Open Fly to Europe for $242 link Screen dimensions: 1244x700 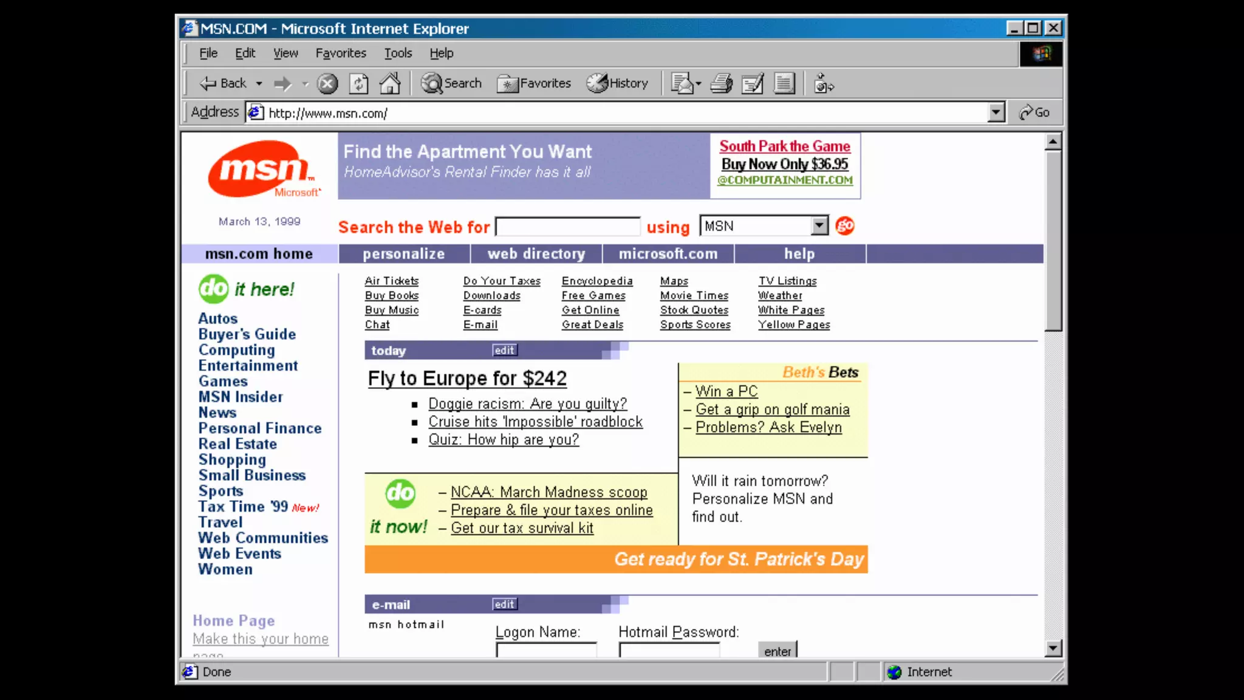[466, 379]
